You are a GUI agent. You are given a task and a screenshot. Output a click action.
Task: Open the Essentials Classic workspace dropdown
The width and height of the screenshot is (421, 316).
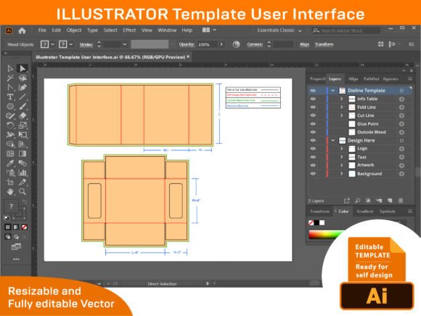click(x=279, y=31)
